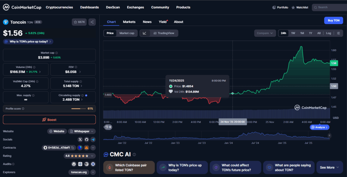Open the Compare dropdown
The width and height of the screenshot is (347, 177).
265,33
